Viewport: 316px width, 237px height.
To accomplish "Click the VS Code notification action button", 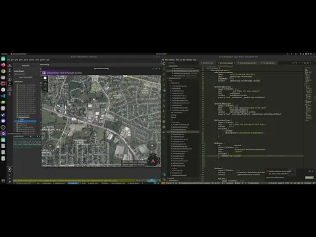I will click(309, 177).
